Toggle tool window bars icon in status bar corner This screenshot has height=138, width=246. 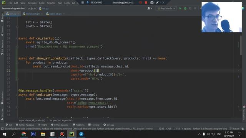tap(2, 129)
